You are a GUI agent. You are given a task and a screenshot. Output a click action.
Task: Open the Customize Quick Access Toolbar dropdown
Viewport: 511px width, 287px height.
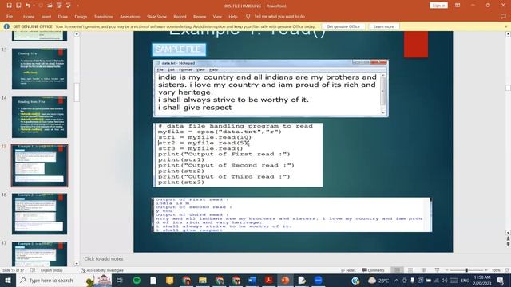coord(78,6)
